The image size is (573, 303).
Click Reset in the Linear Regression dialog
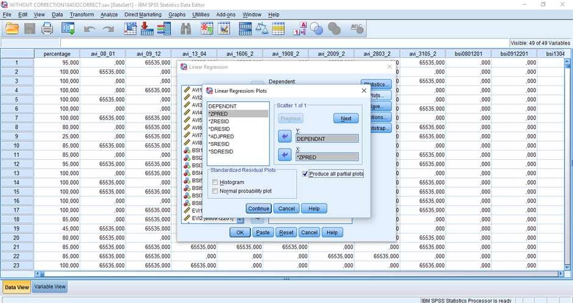pyautogui.click(x=286, y=232)
